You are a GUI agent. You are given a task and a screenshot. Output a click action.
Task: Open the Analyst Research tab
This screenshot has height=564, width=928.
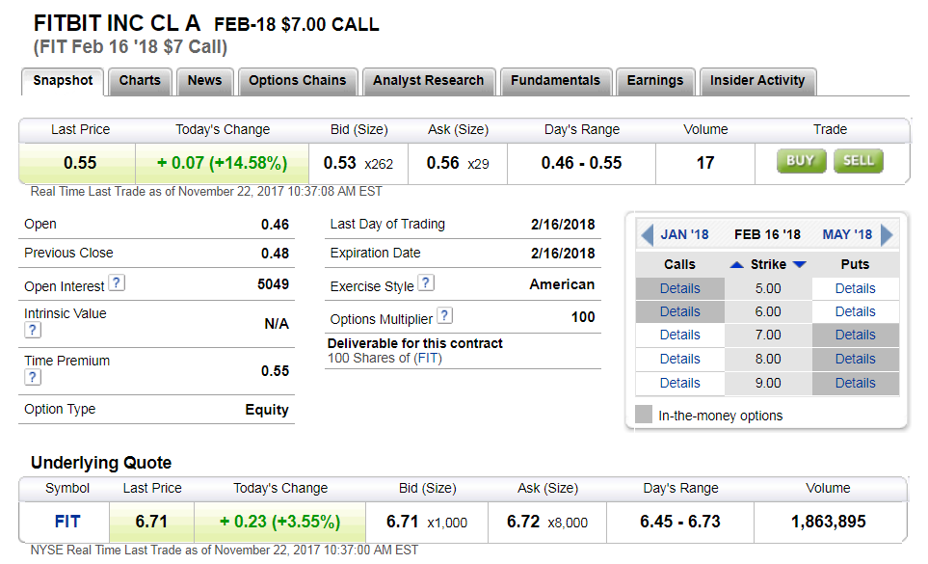click(429, 81)
